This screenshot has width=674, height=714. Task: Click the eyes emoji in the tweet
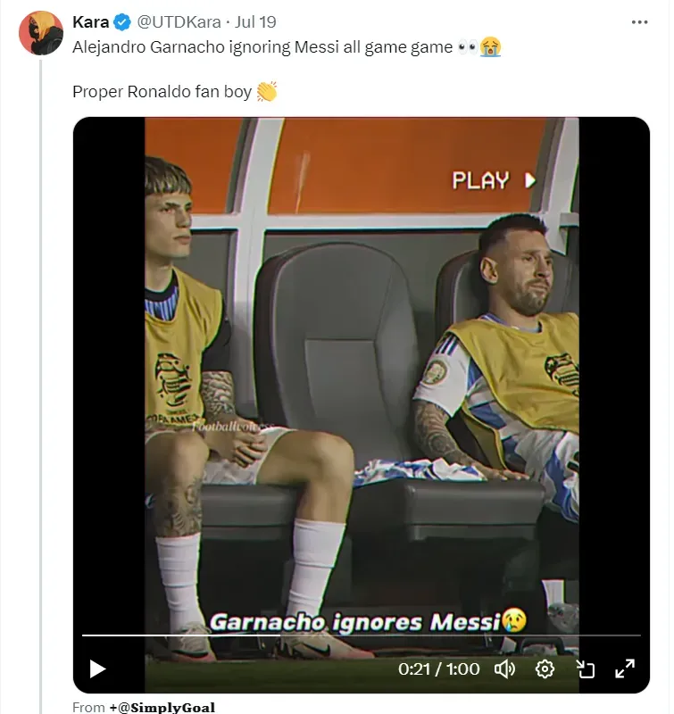pos(467,47)
